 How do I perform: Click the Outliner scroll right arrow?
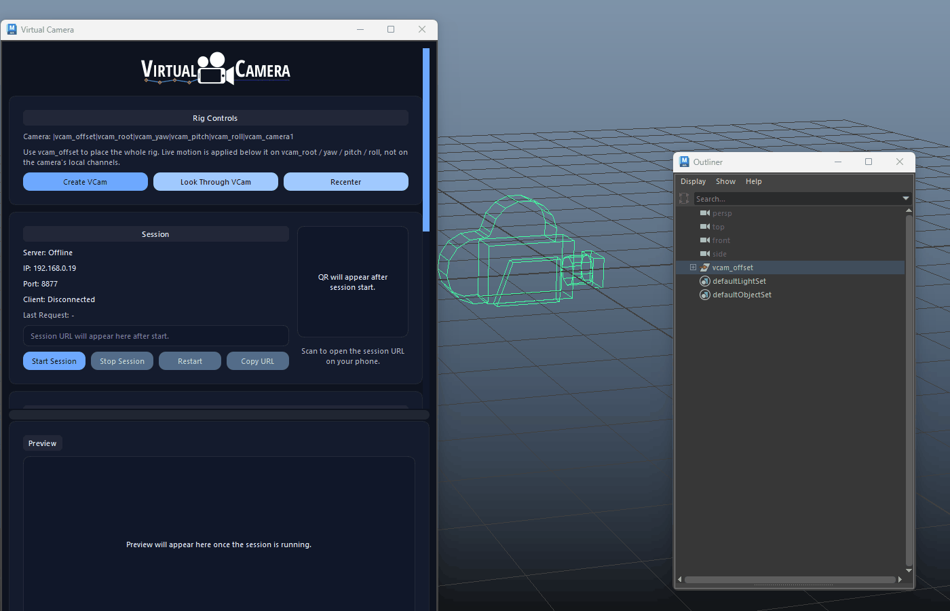pyautogui.click(x=900, y=580)
